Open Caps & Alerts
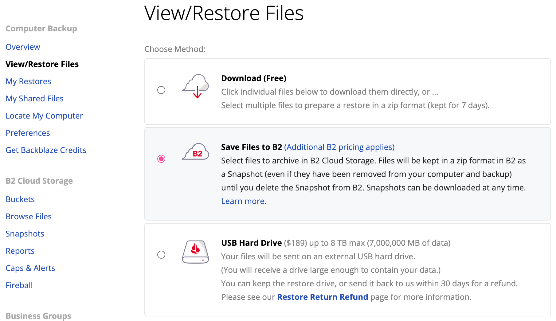Viewport: 556px width, 321px height. click(30, 268)
